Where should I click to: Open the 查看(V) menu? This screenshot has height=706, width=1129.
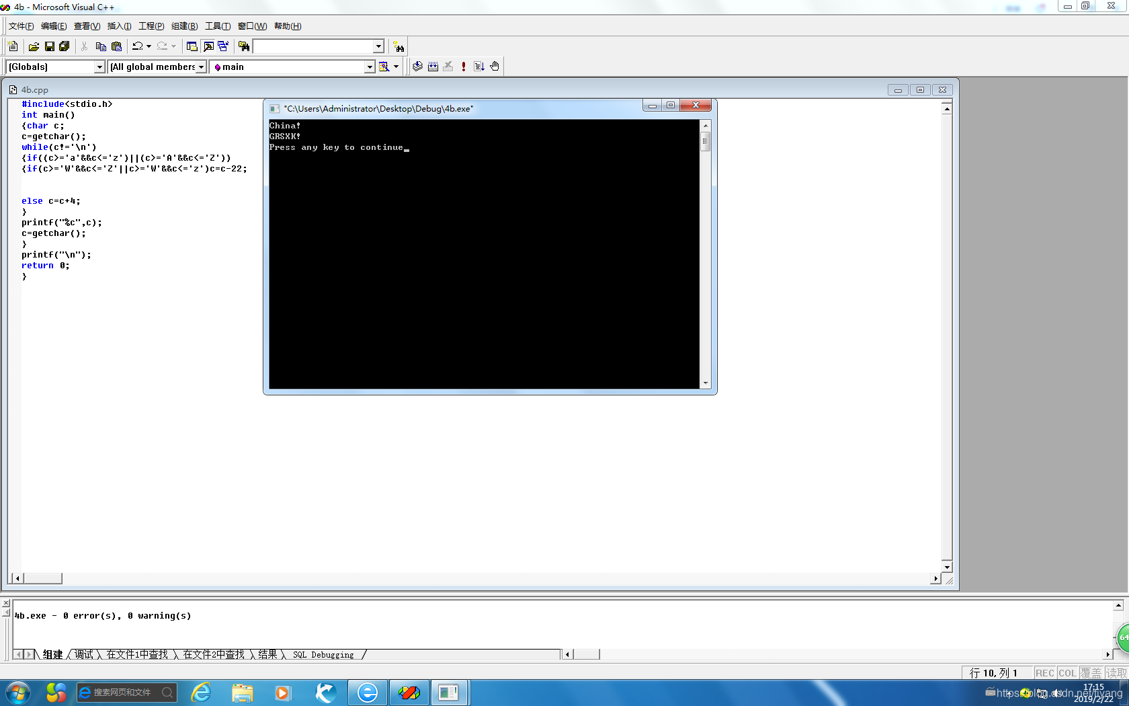87,26
